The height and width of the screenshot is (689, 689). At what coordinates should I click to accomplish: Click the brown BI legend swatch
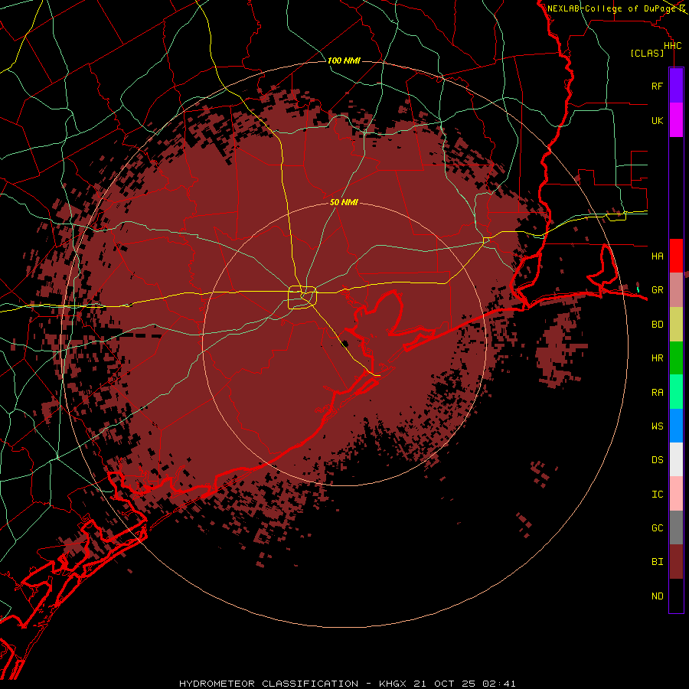pyautogui.click(x=676, y=562)
